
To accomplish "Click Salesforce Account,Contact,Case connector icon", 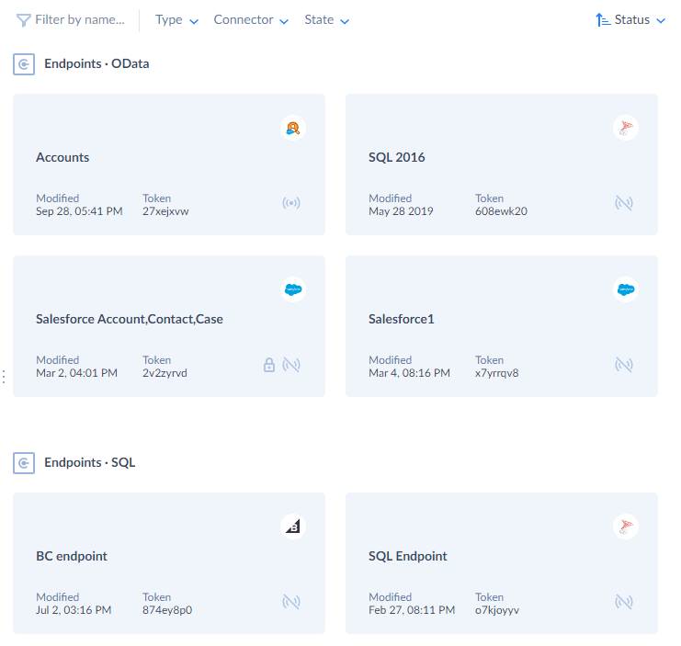I will pos(293,289).
